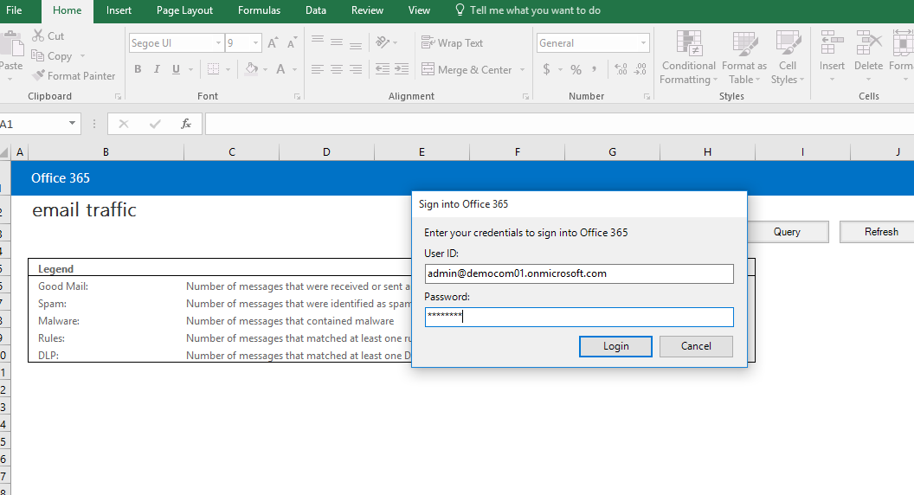
Task: Toggle Italic formatting
Action: (157, 70)
